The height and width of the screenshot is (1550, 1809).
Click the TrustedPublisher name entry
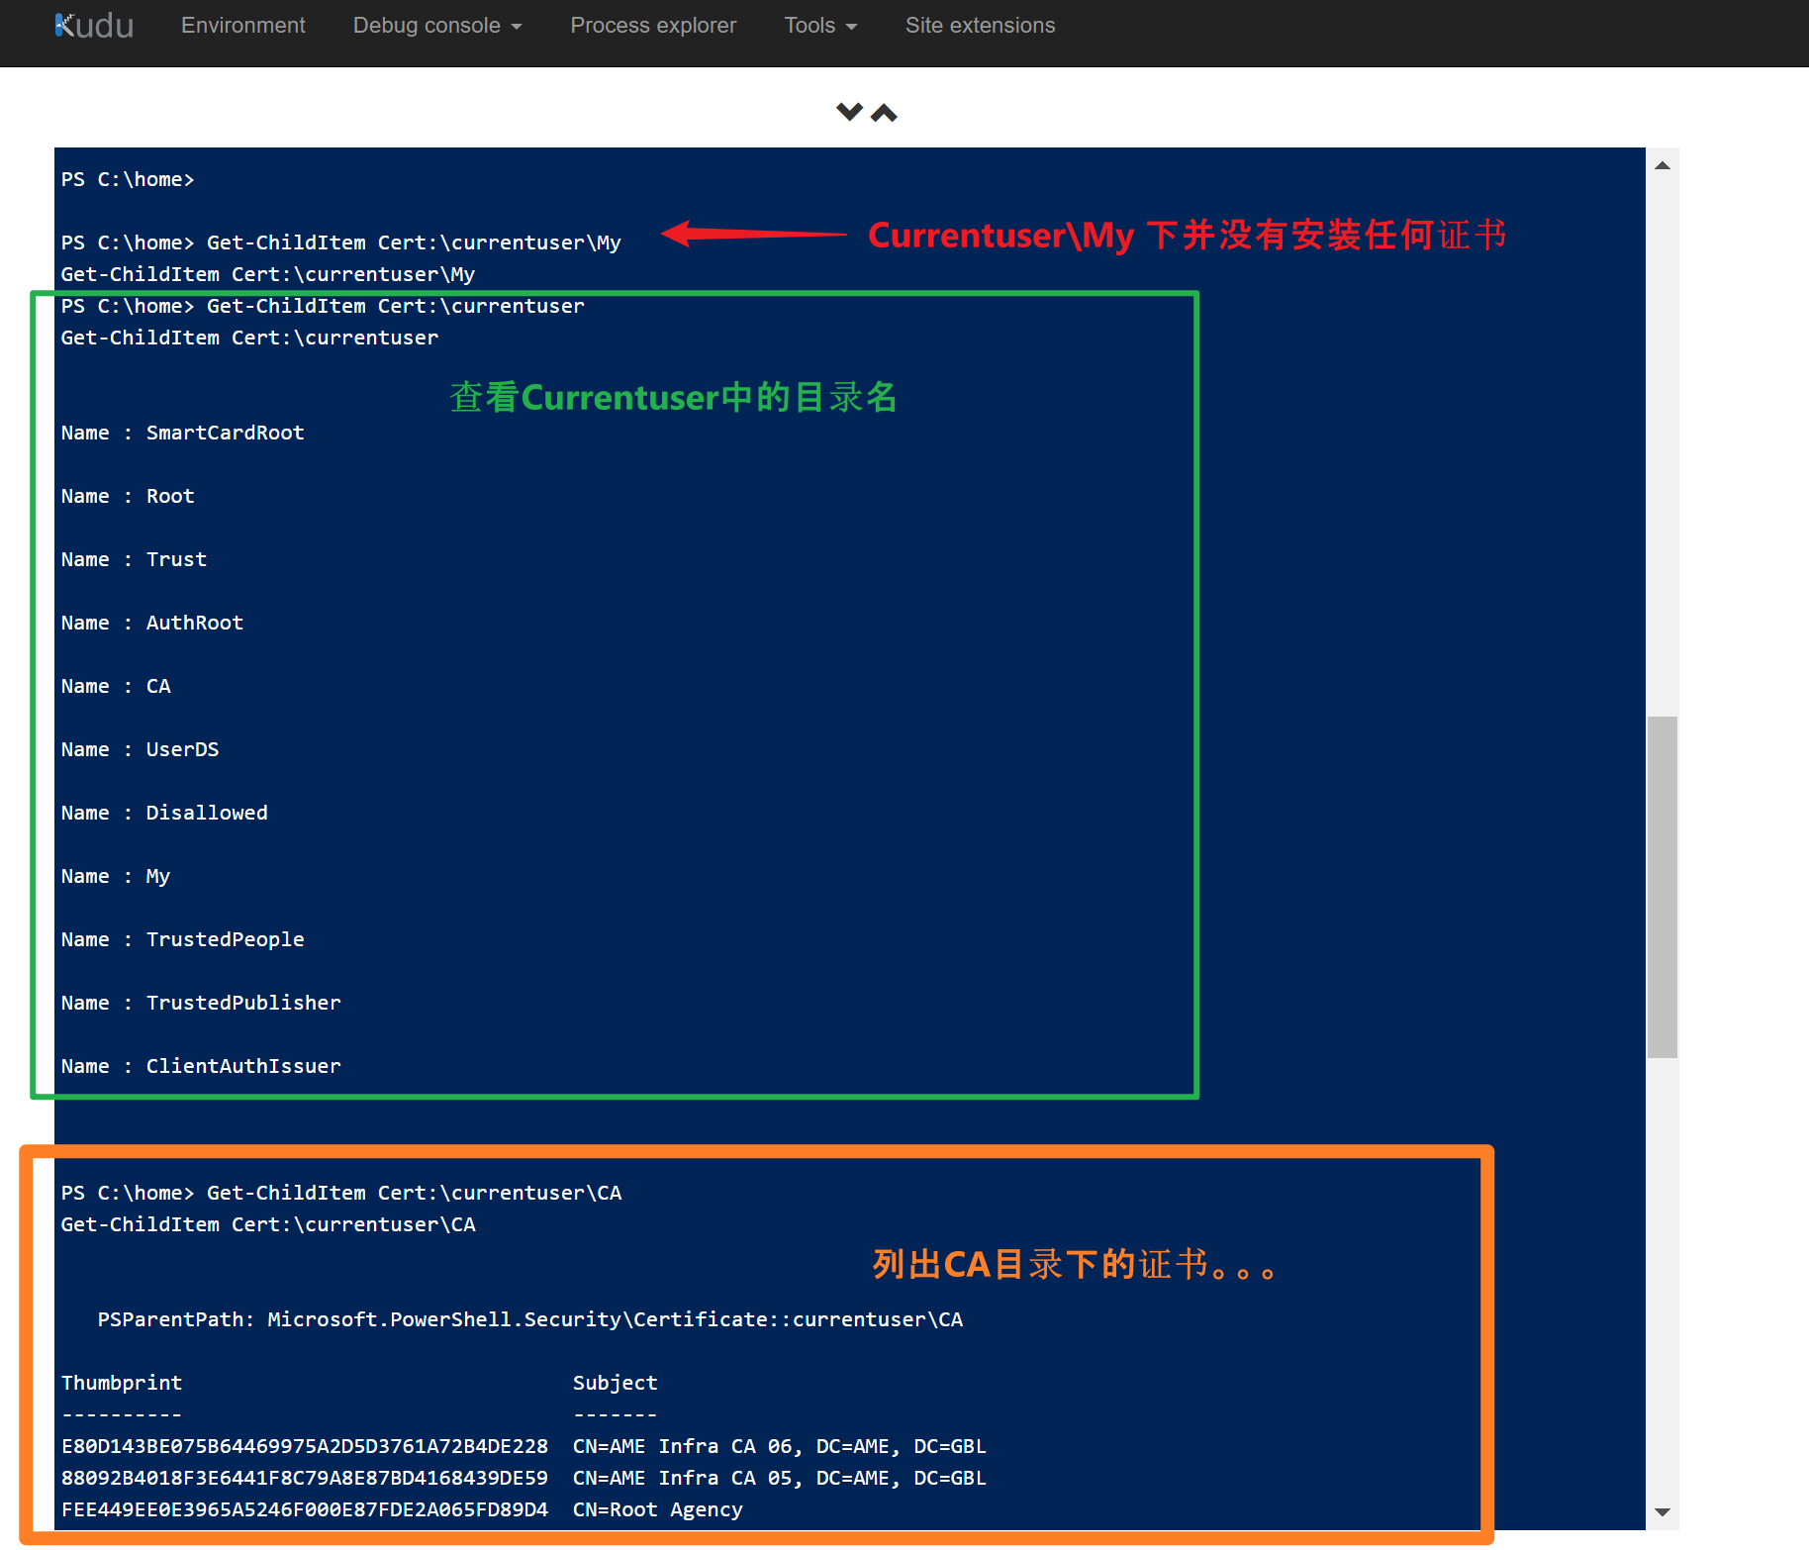click(243, 1003)
